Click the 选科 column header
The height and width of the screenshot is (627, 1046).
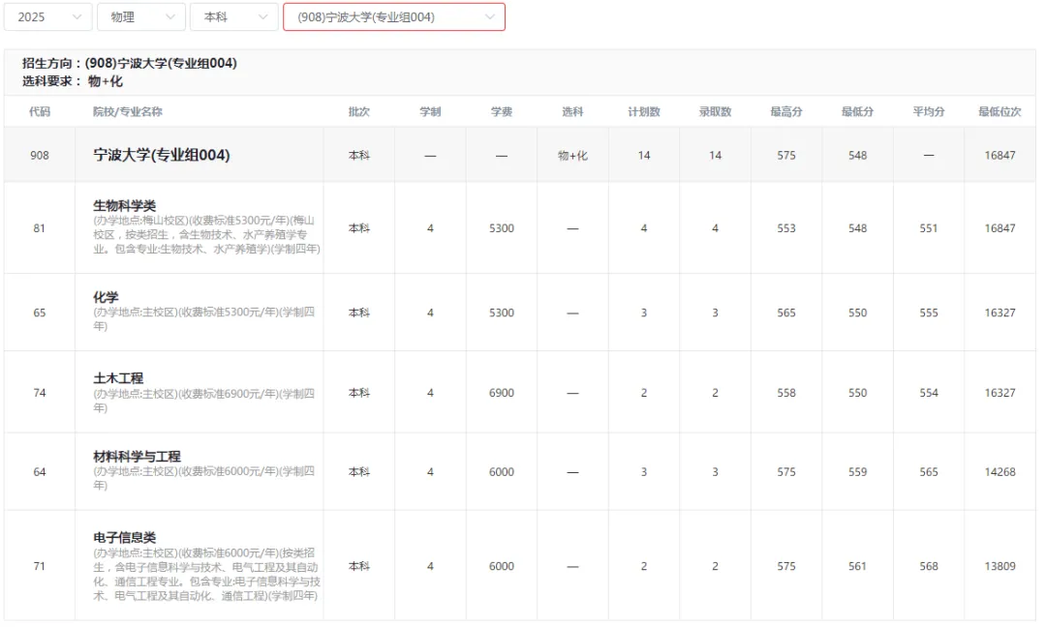pyautogui.click(x=572, y=111)
